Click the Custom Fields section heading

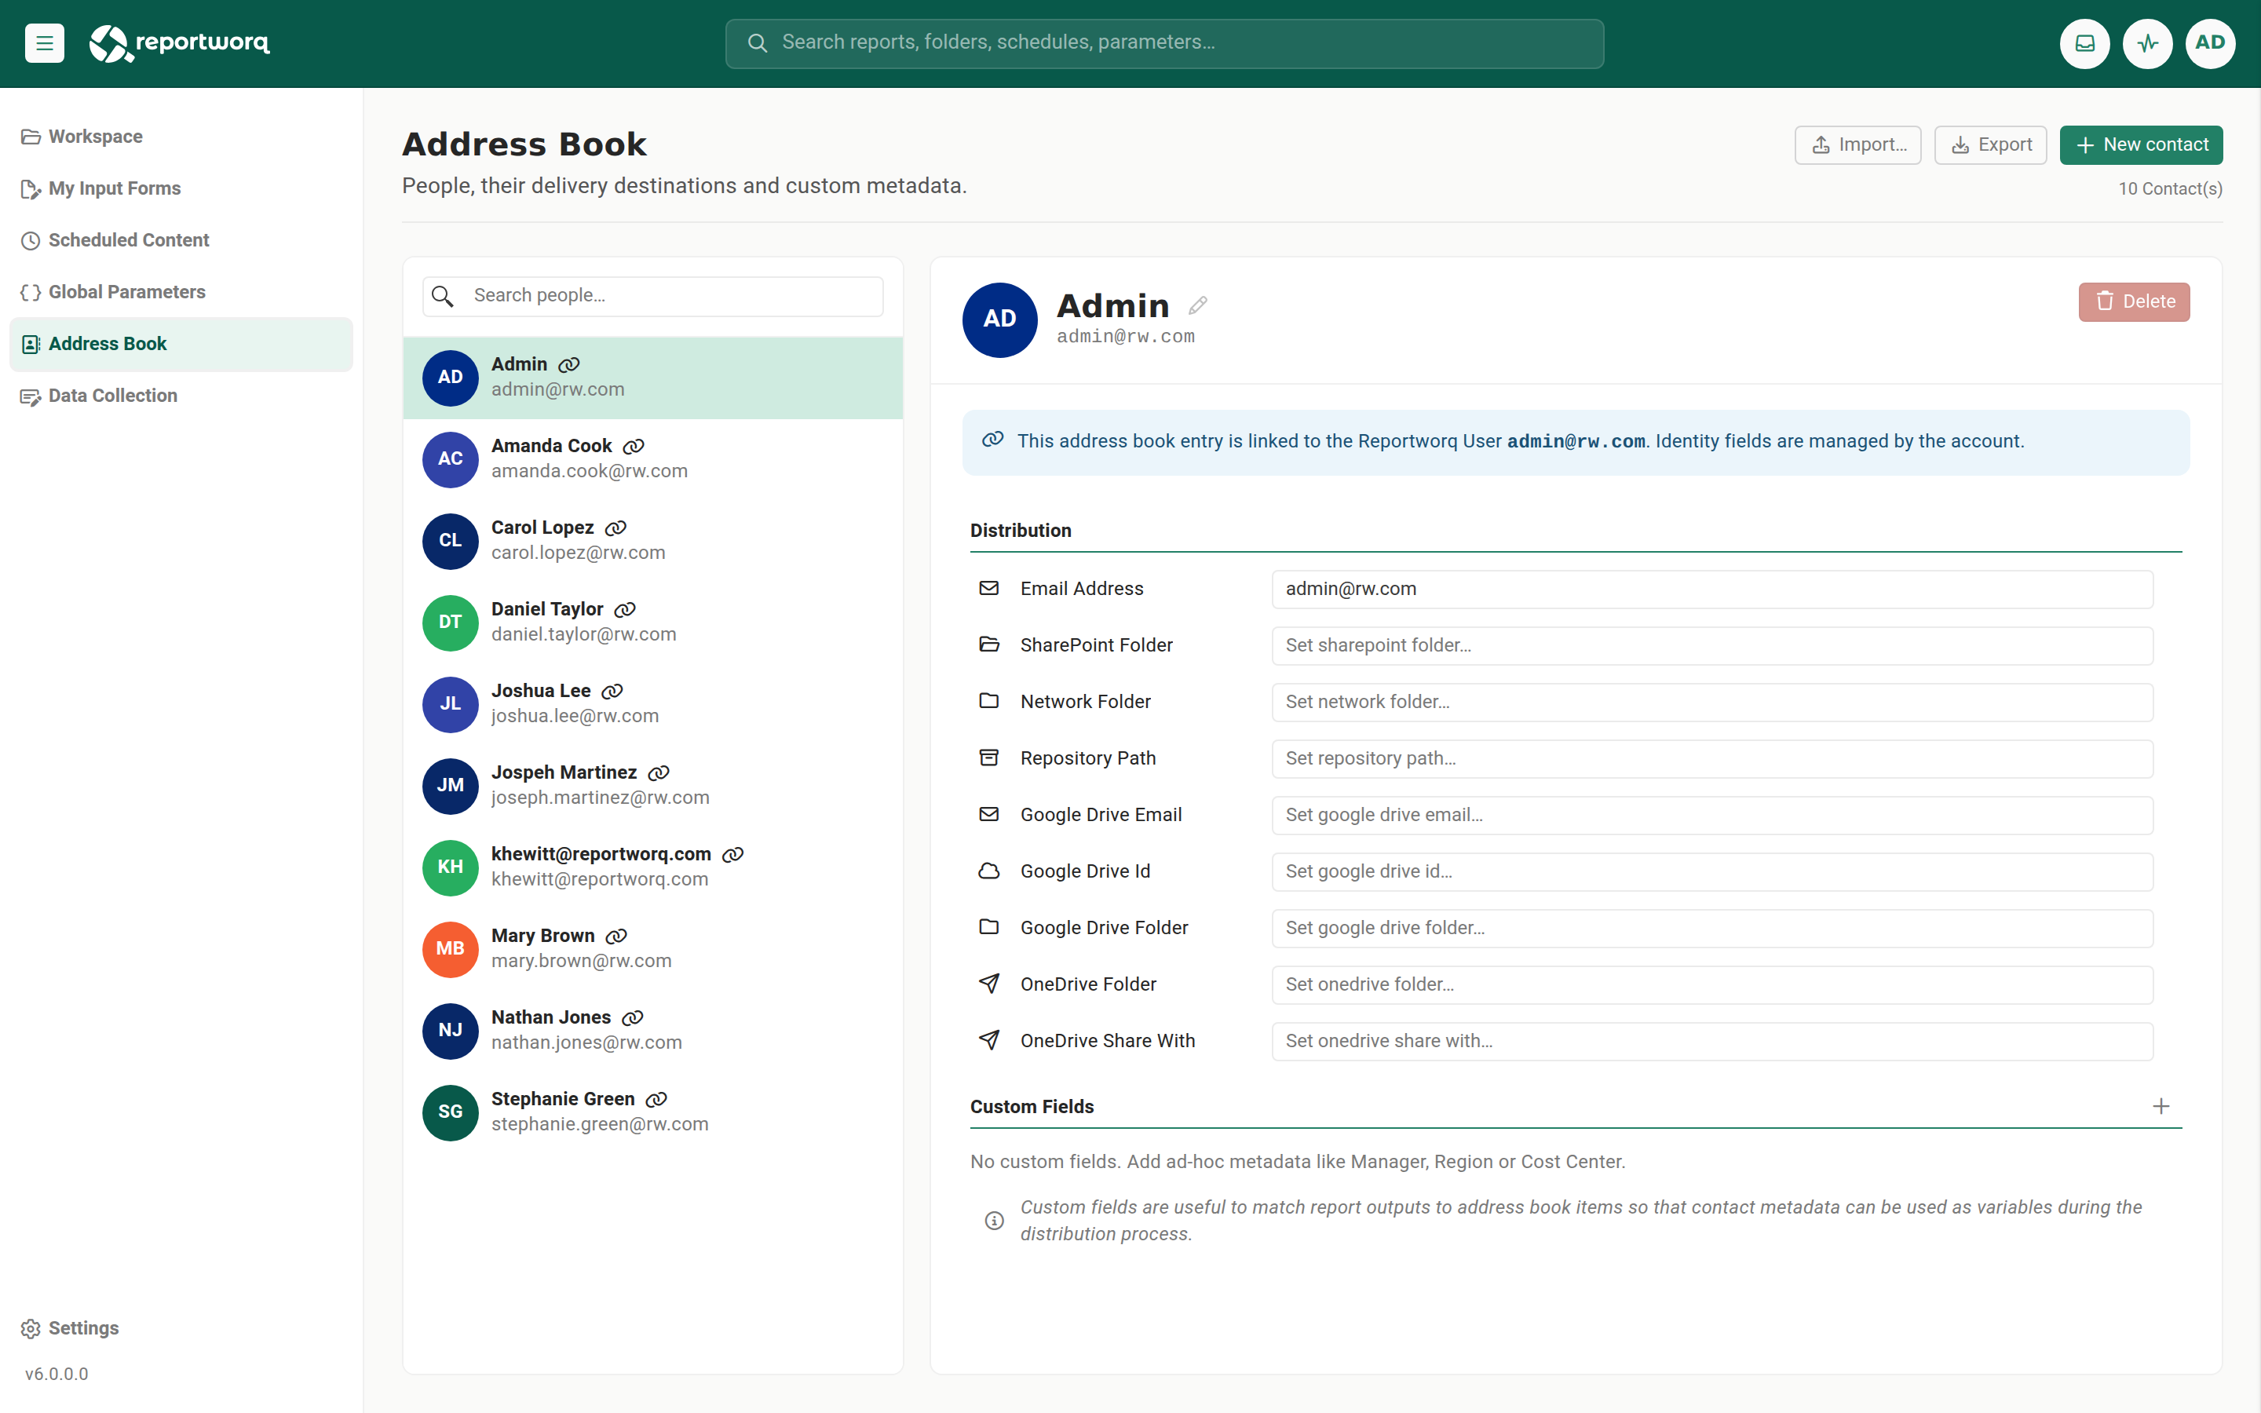point(1032,1107)
